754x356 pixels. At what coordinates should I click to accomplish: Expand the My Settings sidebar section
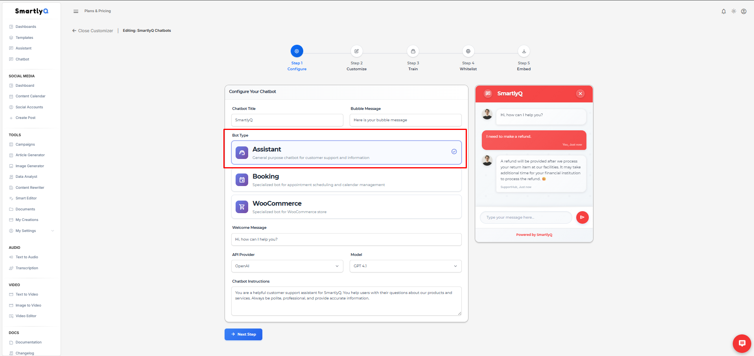click(31, 231)
